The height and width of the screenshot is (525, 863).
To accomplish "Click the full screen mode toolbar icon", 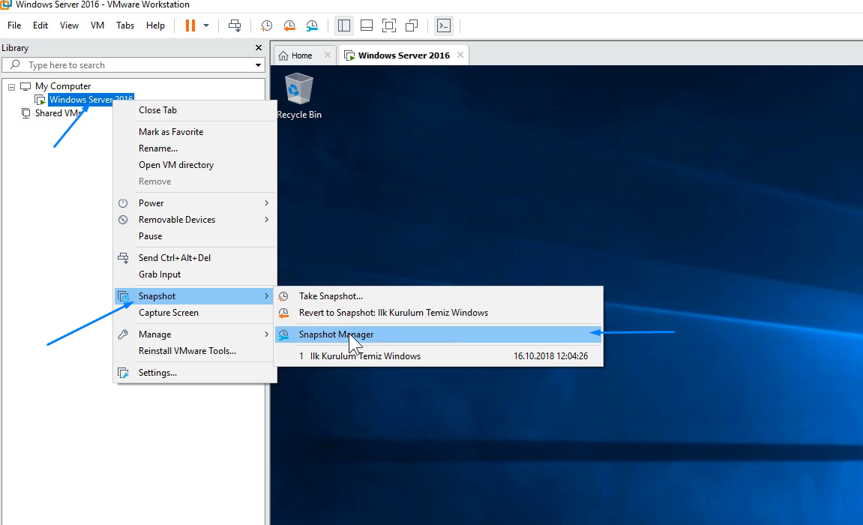I will coord(389,25).
